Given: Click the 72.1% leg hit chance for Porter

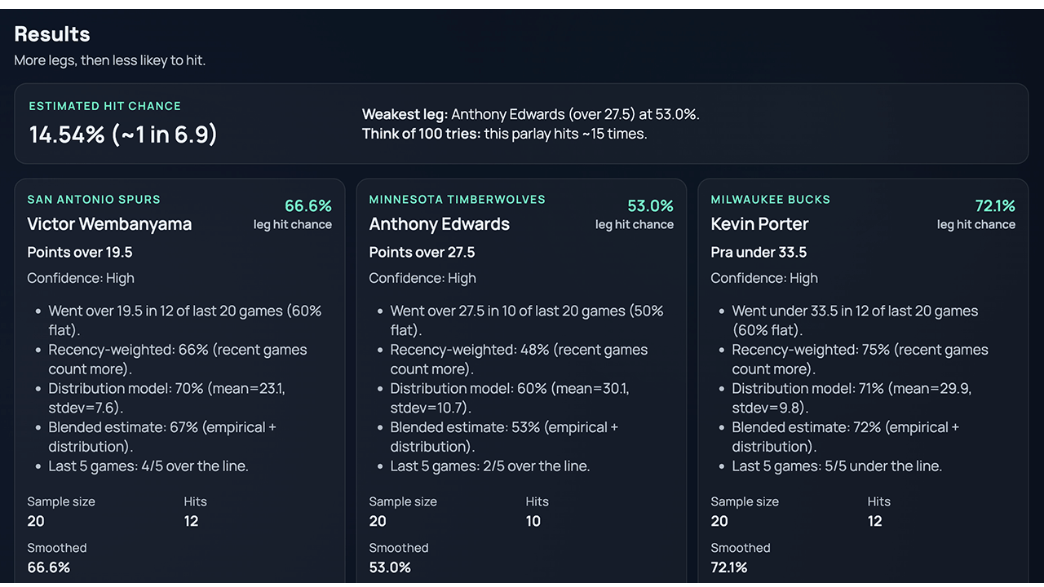Looking at the screenshot, I should (991, 206).
